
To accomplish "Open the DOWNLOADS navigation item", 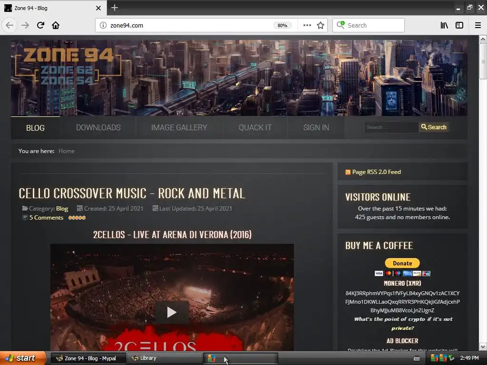I will (98, 127).
